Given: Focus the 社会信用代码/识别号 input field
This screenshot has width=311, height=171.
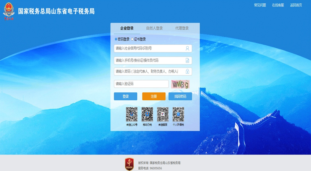Looking at the screenshot, I should (153, 48).
